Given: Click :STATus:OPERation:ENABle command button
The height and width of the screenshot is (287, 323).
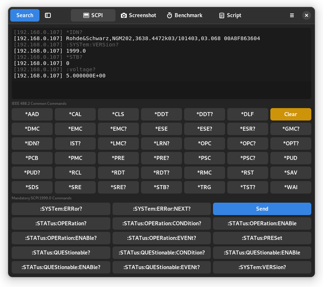Looking at the screenshot, I should click(x=262, y=223).
